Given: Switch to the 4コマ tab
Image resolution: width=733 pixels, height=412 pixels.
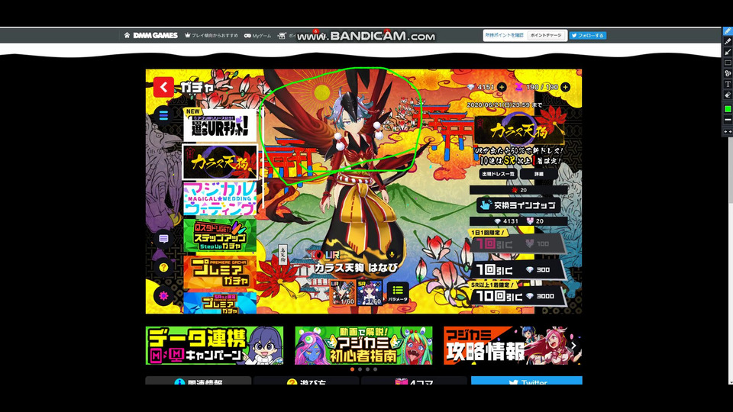Looking at the screenshot, I should tap(415, 380).
